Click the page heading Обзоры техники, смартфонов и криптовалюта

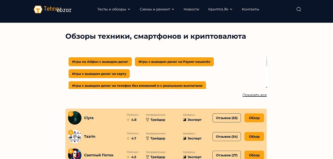(156, 37)
